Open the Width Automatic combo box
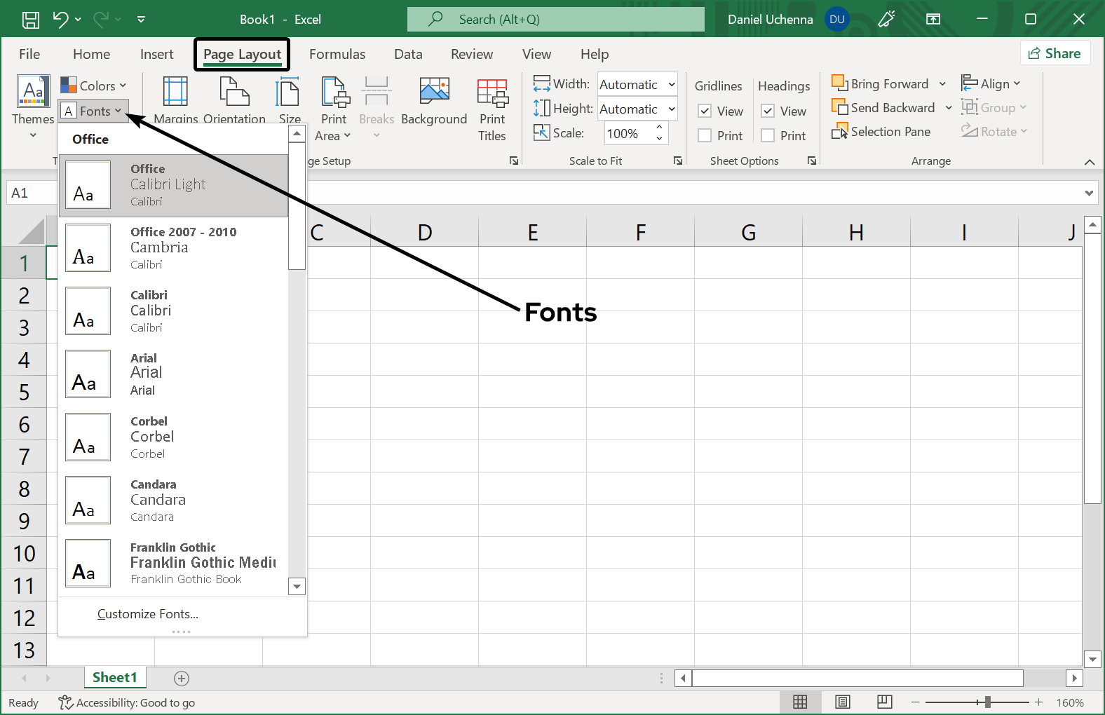The height and width of the screenshot is (715, 1105). [637, 85]
